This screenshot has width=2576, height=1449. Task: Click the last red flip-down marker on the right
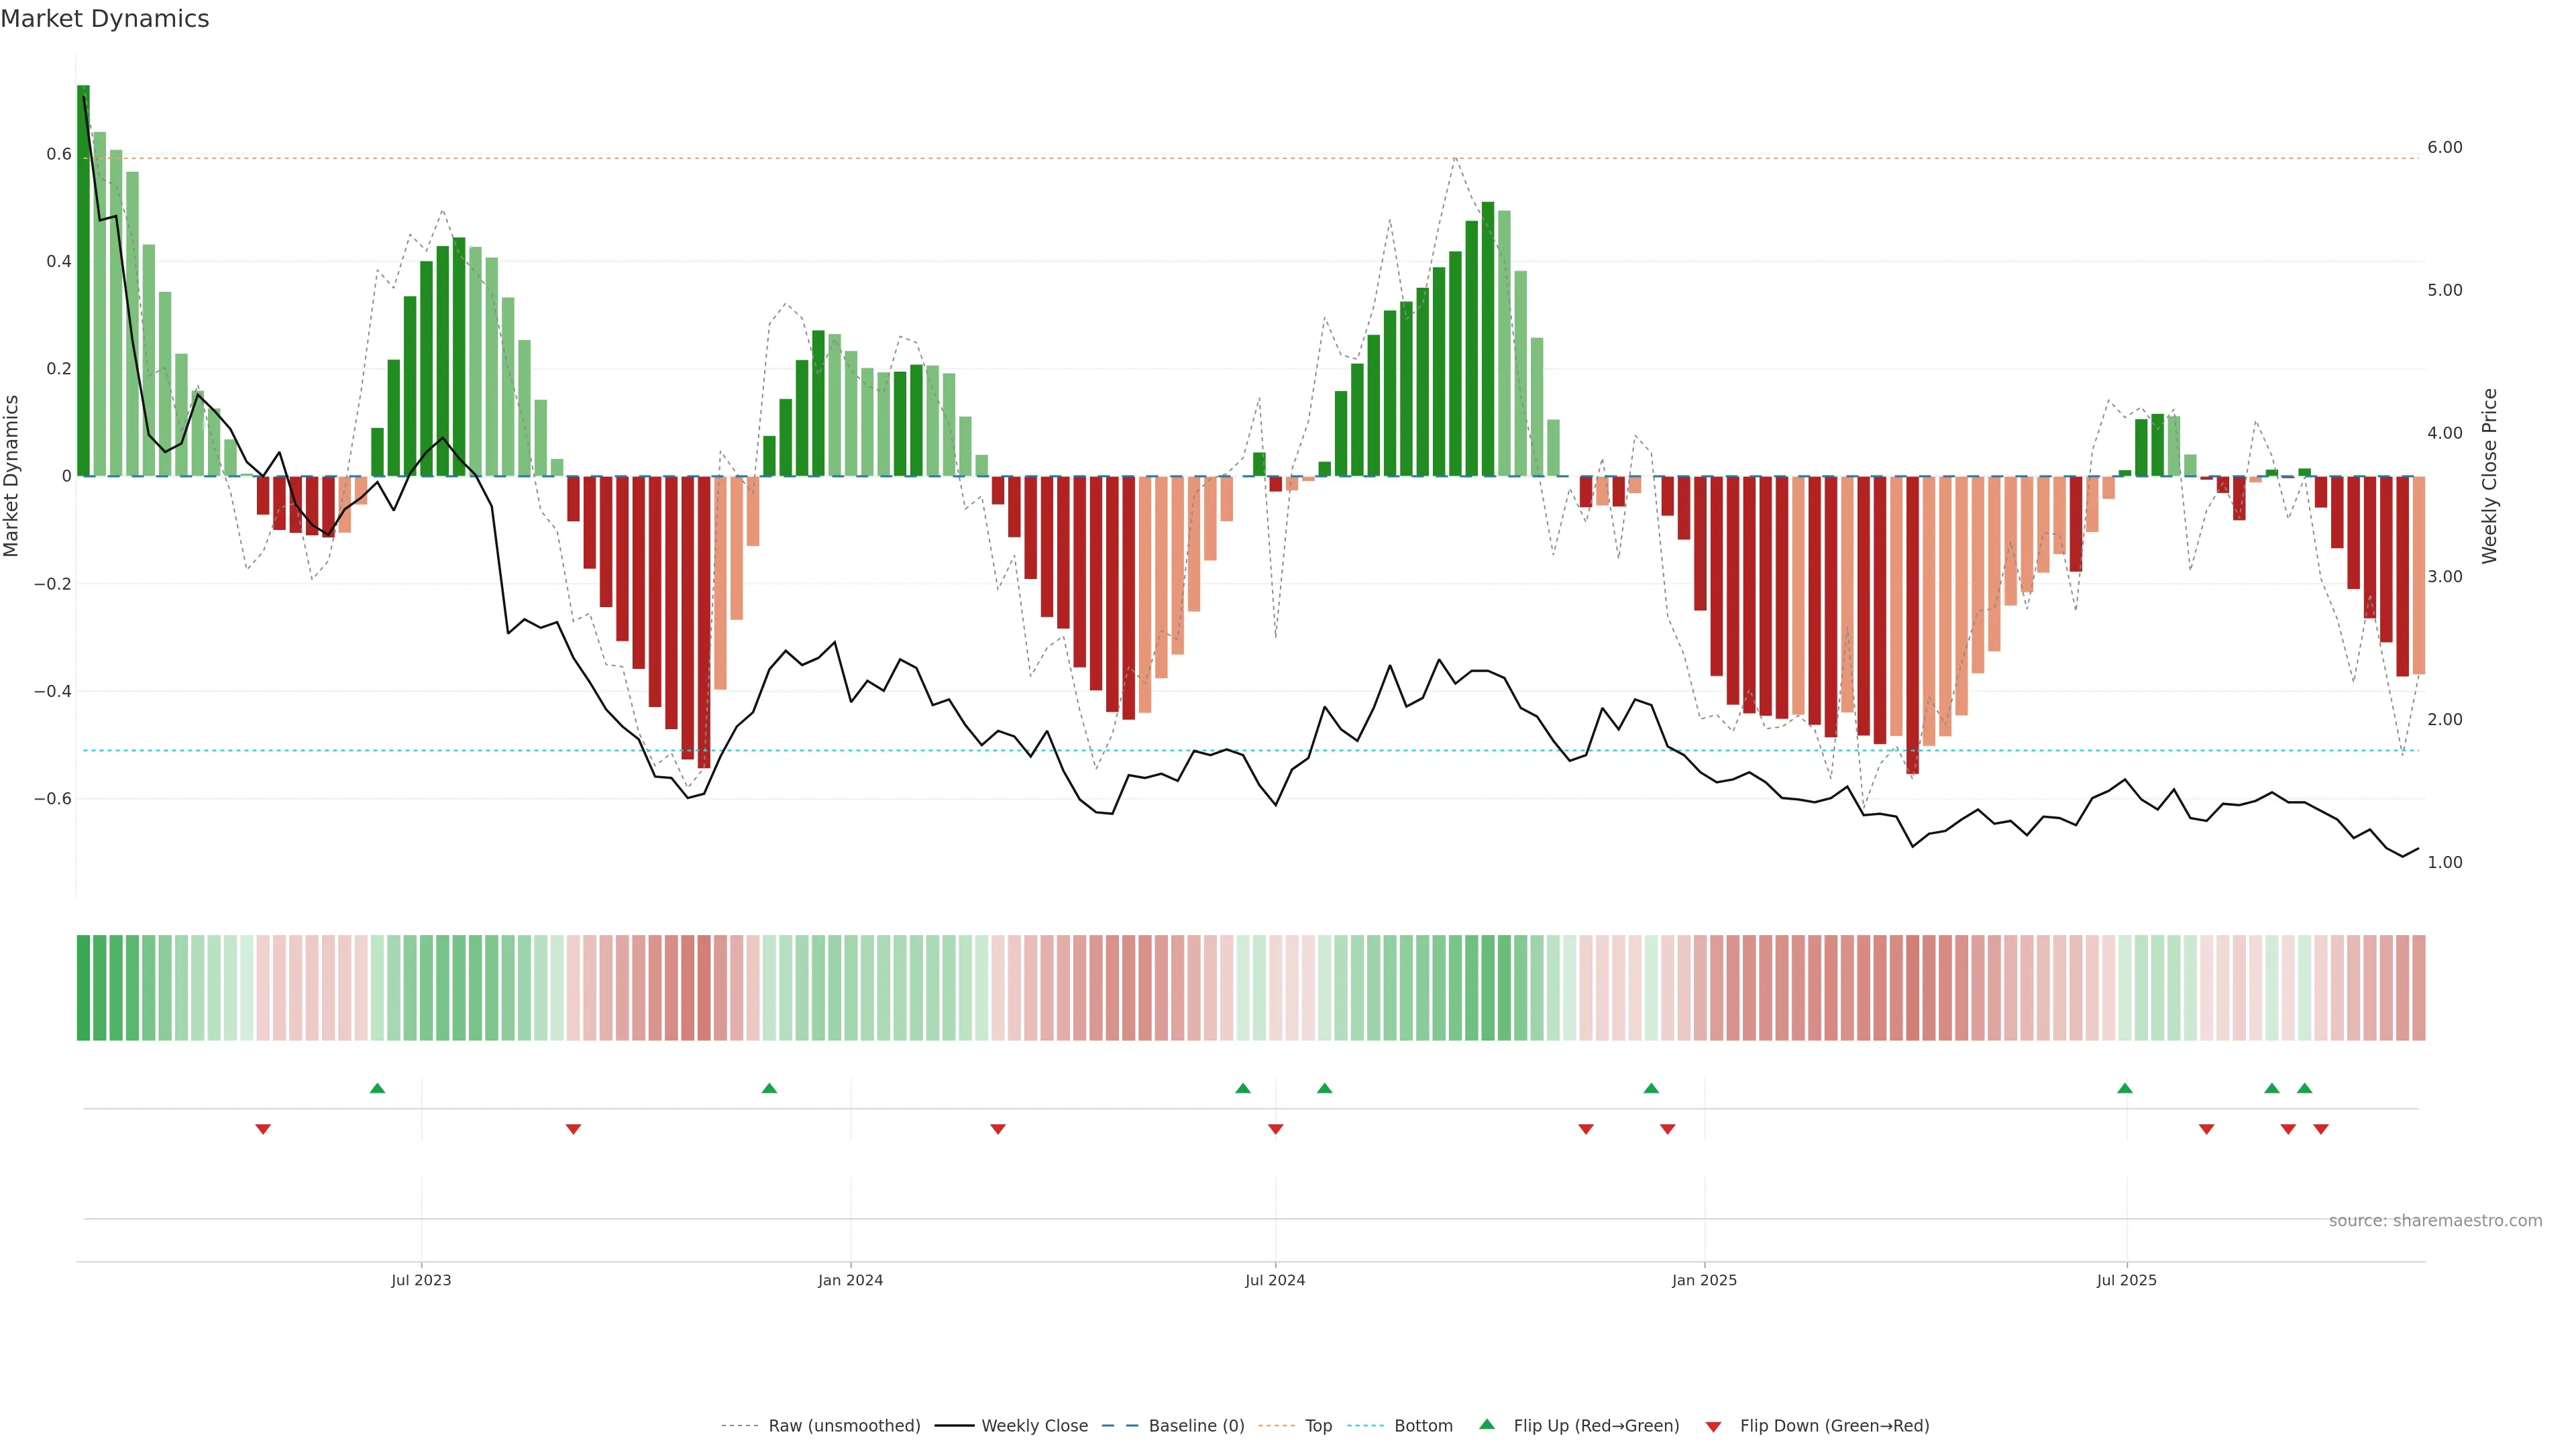point(2321,1129)
